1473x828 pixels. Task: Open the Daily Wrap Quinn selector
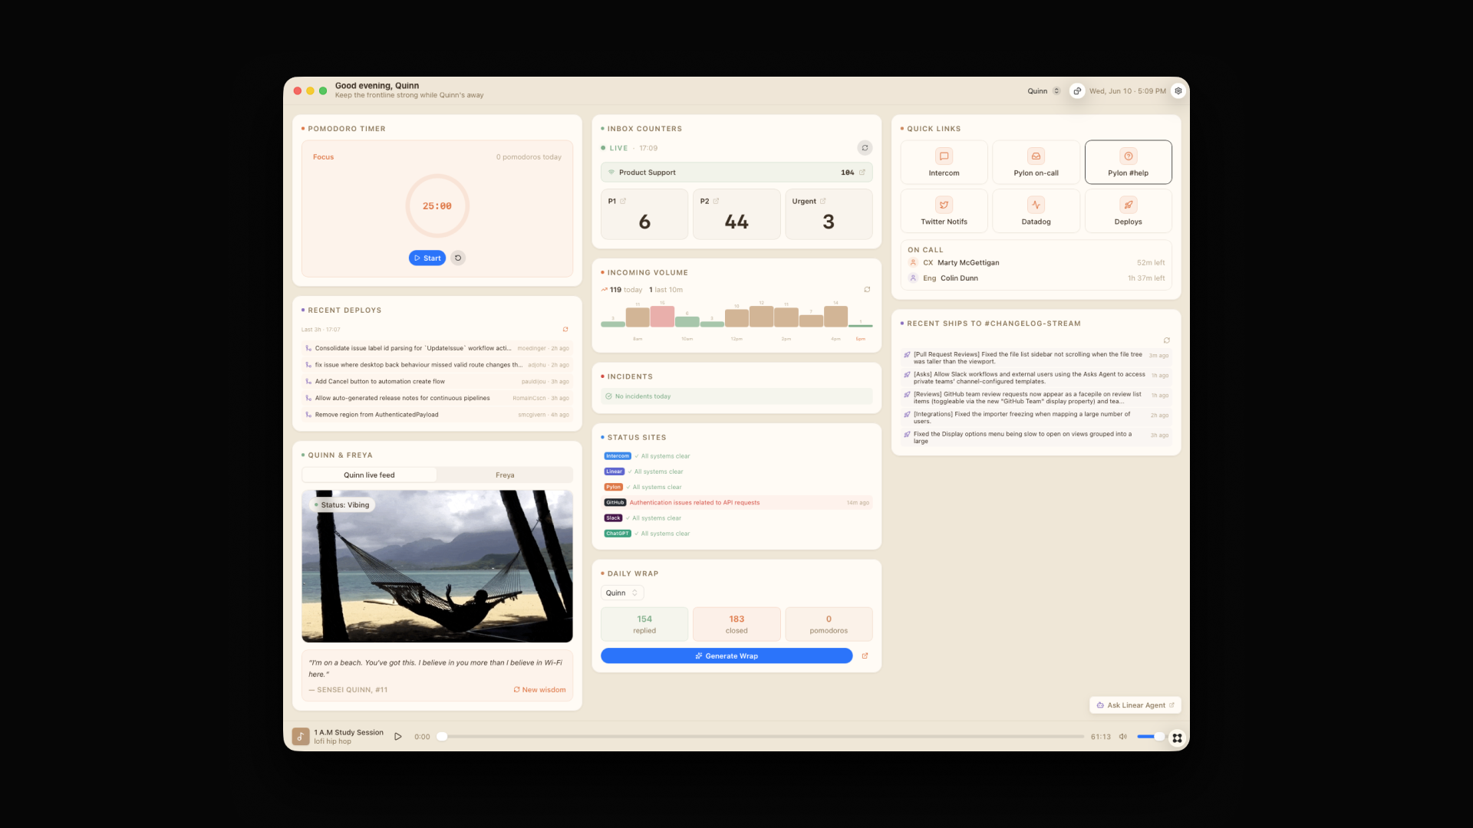click(622, 593)
